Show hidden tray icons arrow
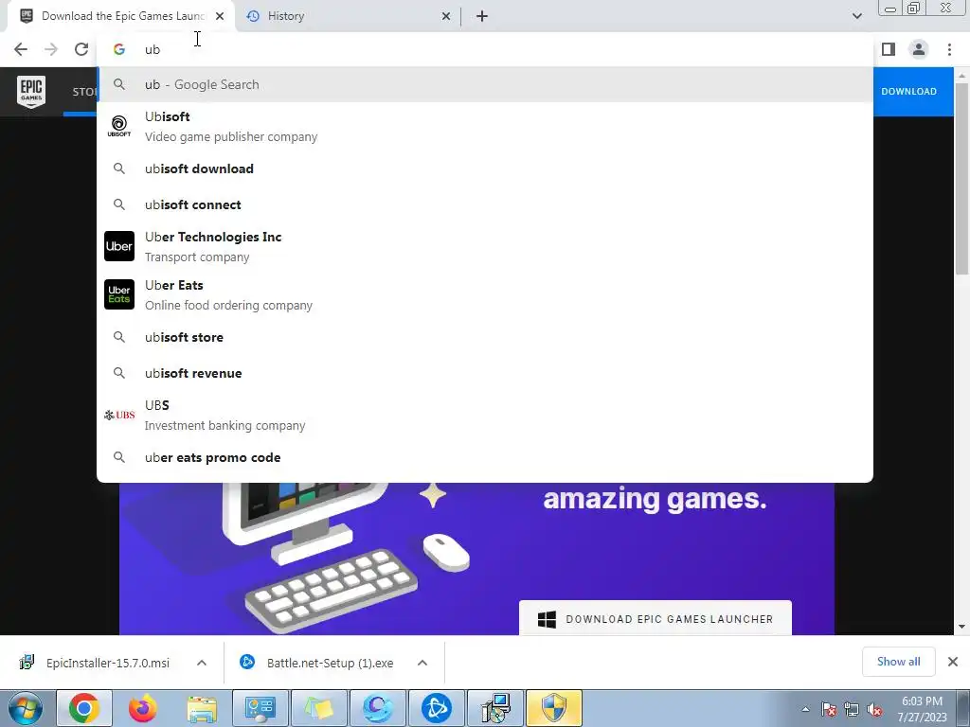Image resolution: width=970 pixels, height=727 pixels. click(805, 710)
